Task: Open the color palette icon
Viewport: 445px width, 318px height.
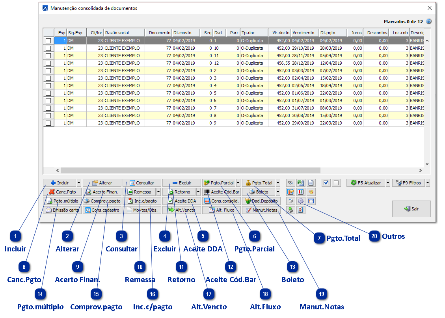Action: pos(311,192)
